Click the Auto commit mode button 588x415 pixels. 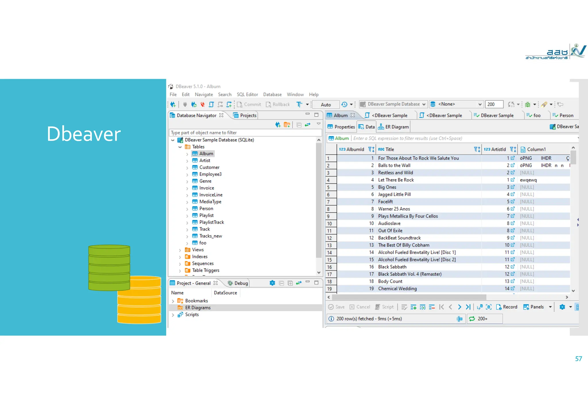[326, 105]
